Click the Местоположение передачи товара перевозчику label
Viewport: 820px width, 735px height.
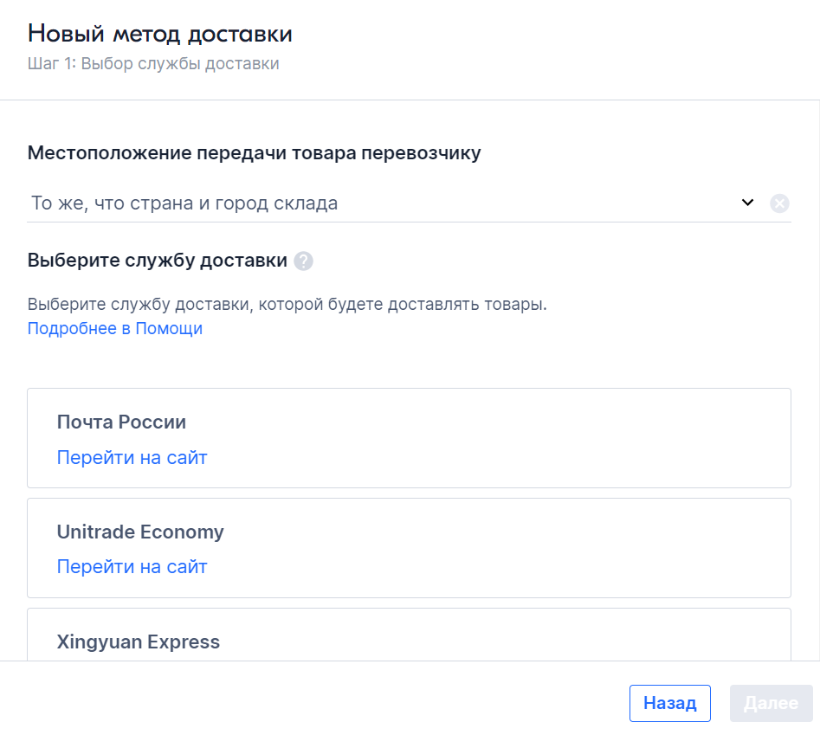(255, 152)
